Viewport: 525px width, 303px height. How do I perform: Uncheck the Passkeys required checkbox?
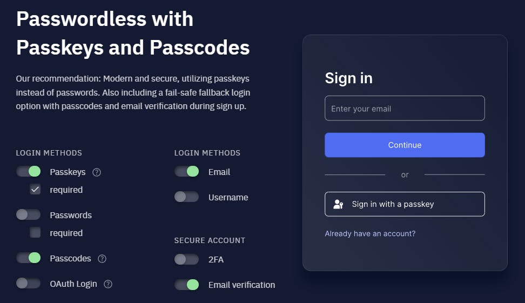coord(35,190)
